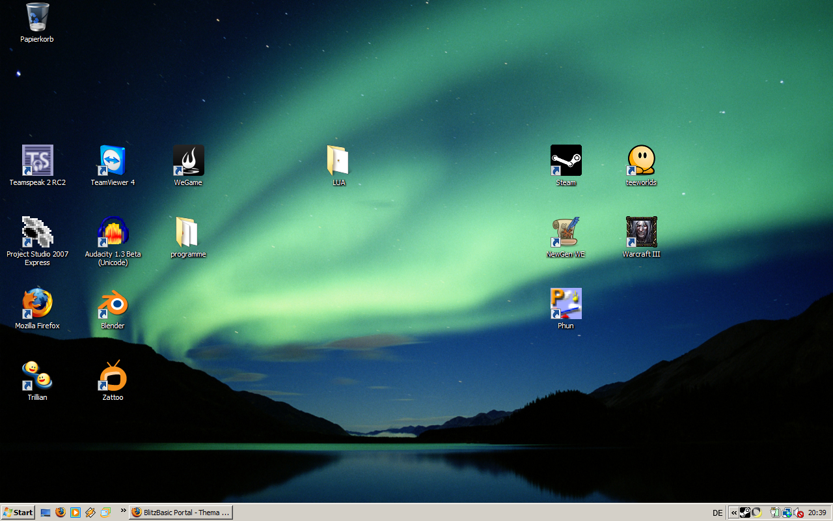Viewport: 833px width, 521px height.
Task: Click the Steam desktop shortcut icon
Action: point(566,161)
